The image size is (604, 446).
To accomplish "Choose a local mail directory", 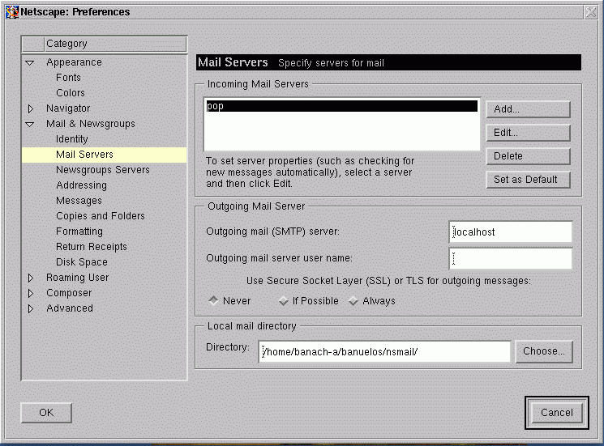I will coord(544,351).
